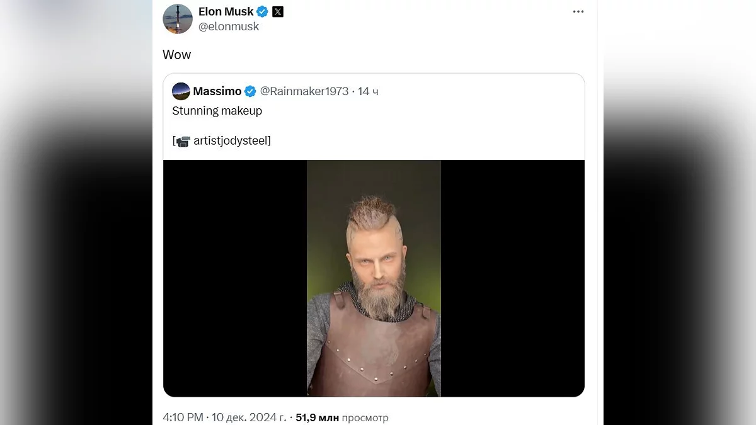This screenshot has height=425, width=756.
Task: Click the 4:10 PM post time
Action: (x=183, y=417)
